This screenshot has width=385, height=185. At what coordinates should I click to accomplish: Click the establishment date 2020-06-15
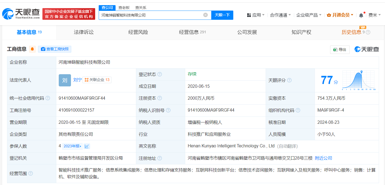tap(198, 86)
